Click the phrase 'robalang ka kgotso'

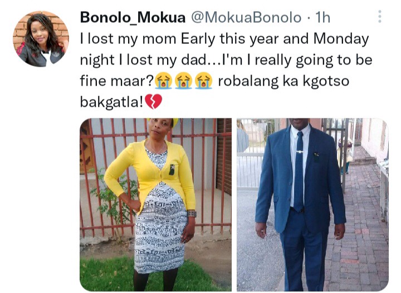click(x=283, y=81)
